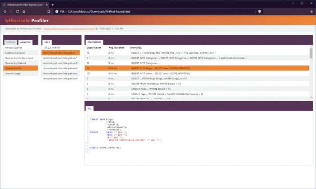Select URL 127.0.0.10:8080
316x189 pixels.
[x=60, y=48]
